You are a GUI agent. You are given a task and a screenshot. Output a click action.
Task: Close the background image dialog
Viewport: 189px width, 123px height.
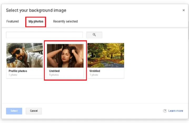pyautogui.click(x=183, y=10)
